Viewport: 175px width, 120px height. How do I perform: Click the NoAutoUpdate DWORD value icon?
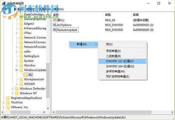click(x=55, y=30)
